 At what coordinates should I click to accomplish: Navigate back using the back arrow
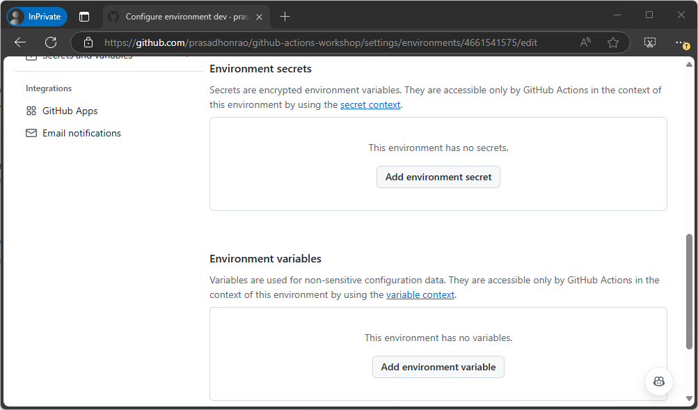pyautogui.click(x=20, y=42)
